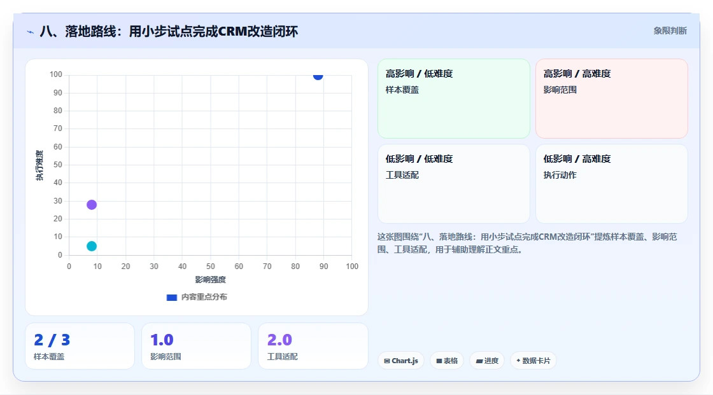
Task: Click the Chart.js chip icon
Action: point(387,361)
